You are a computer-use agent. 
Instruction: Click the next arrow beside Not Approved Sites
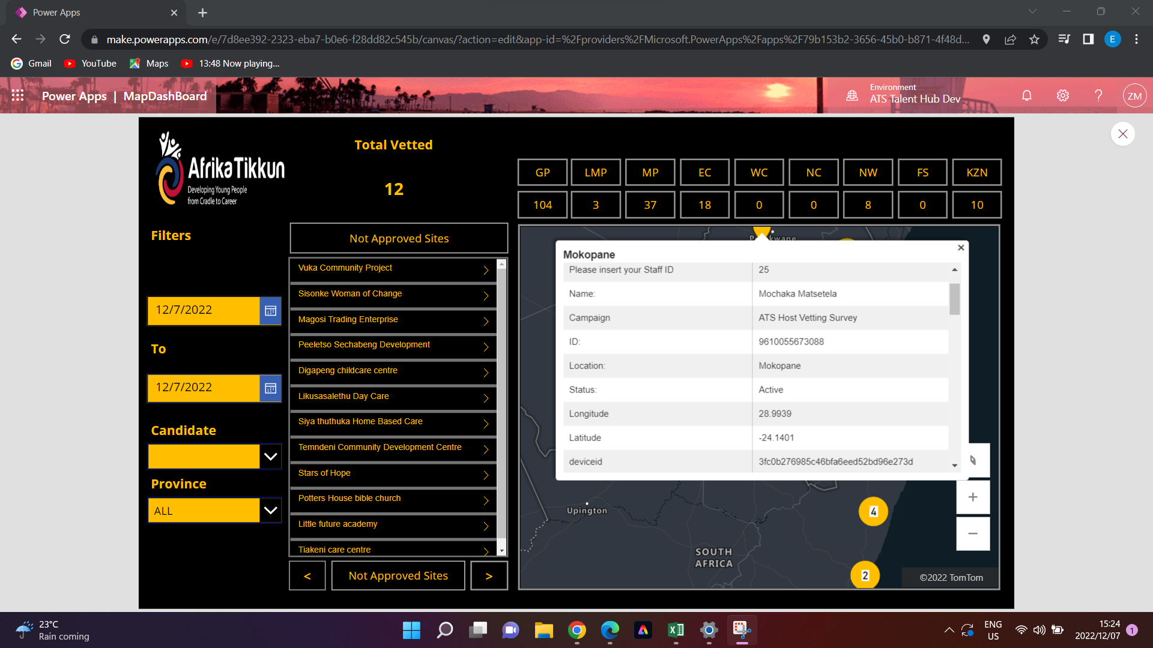tap(489, 575)
